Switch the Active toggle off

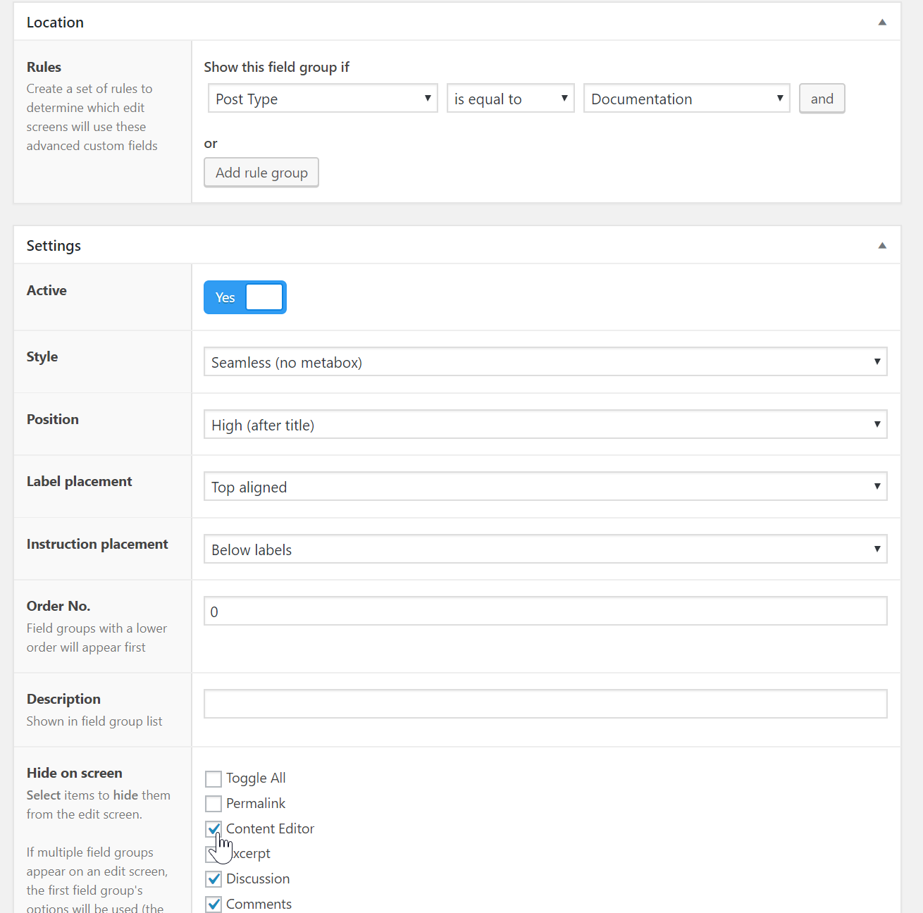pyautogui.click(x=244, y=297)
